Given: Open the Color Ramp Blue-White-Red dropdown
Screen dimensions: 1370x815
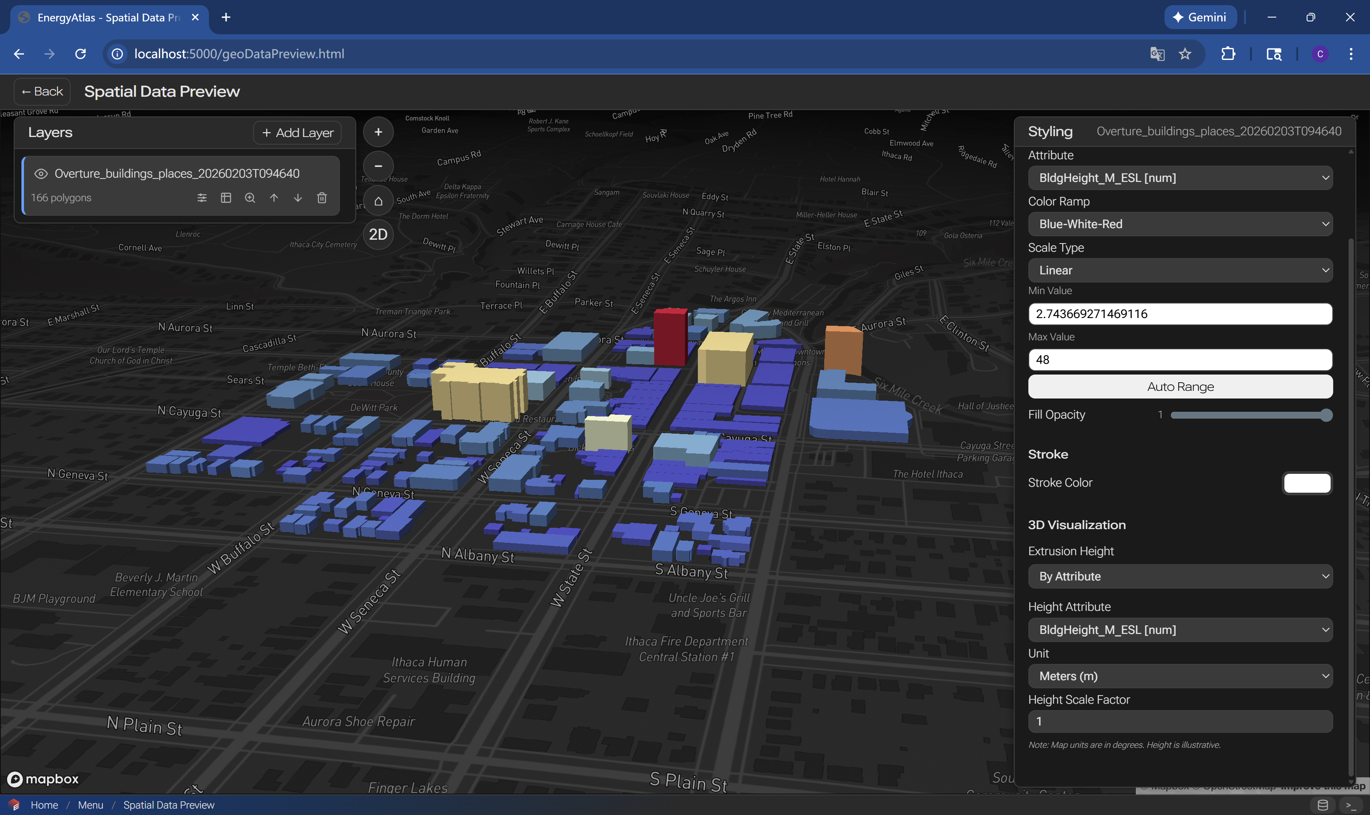Looking at the screenshot, I should [1180, 224].
